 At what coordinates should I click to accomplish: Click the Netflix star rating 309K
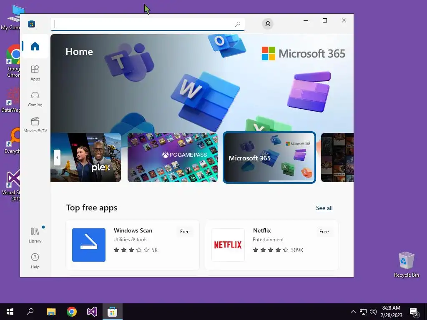click(278, 250)
